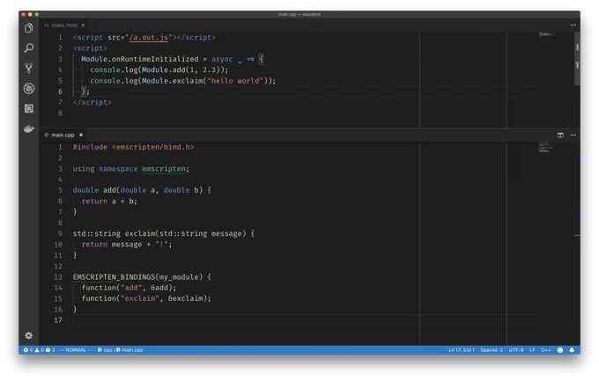Open notifications bell in the status bar
Screen dimensions: 599x381
[x=572, y=350]
